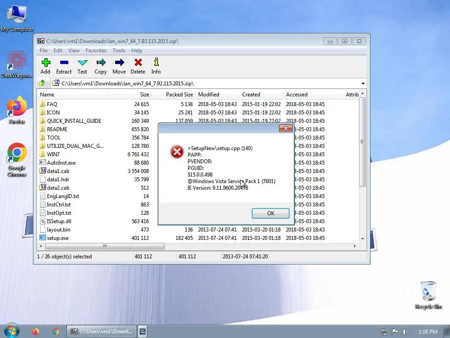This screenshot has width=450, height=338.
Task: Open the Tools menu
Action: [x=119, y=51]
